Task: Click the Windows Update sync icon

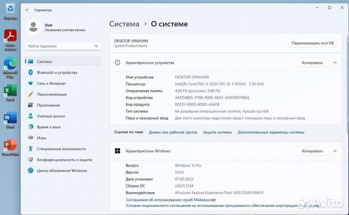Action: tap(31, 170)
